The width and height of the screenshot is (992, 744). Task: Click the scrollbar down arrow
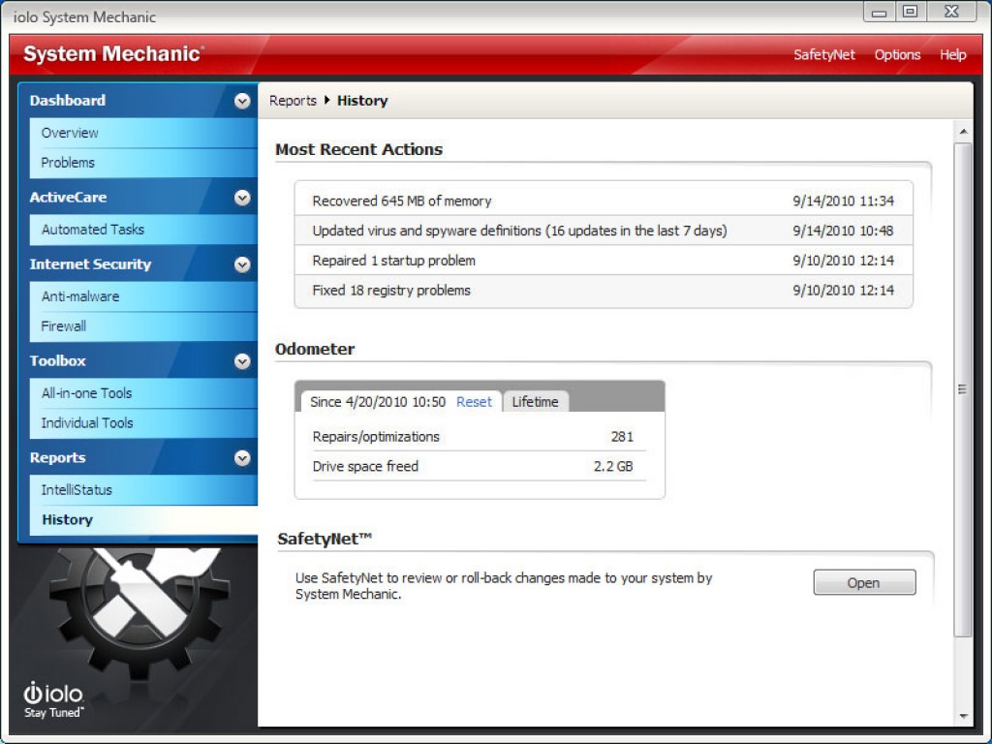(x=963, y=716)
